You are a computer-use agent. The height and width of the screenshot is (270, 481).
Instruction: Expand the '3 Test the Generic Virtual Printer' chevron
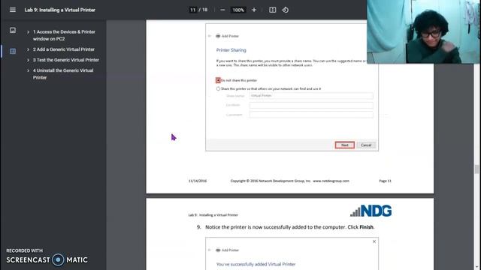(29, 60)
